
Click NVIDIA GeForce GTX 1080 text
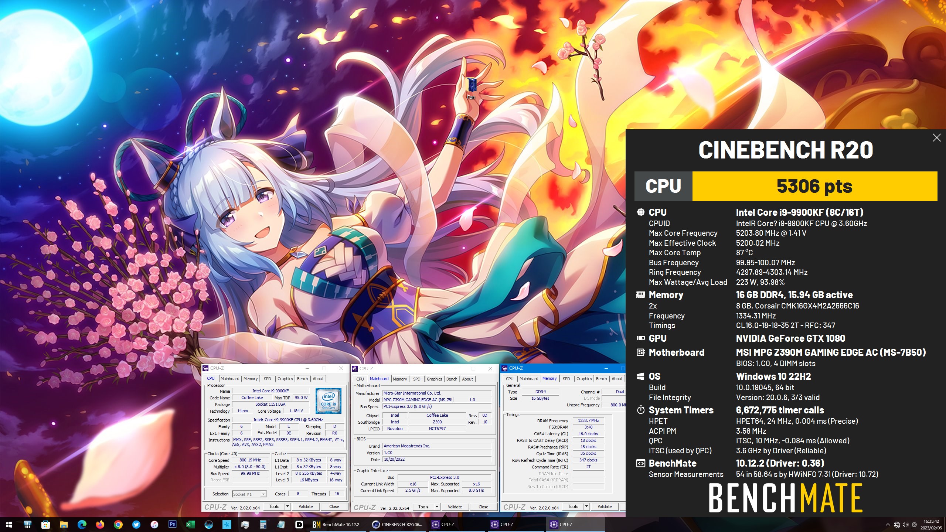[x=790, y=338]
